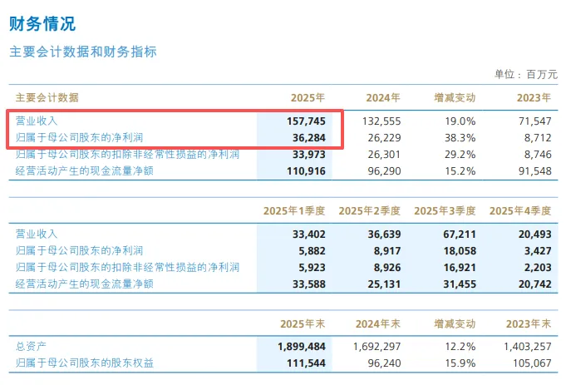The image size is (566, 385).
Task: Select the value 5,923
Action: tap(312, 267)
